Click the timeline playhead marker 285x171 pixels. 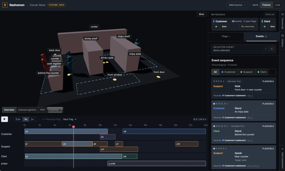coord(74,127)
